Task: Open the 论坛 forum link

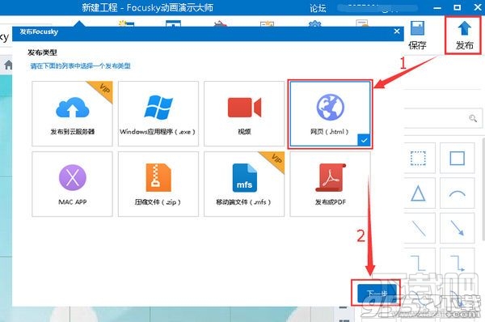Action: [318, 8]
